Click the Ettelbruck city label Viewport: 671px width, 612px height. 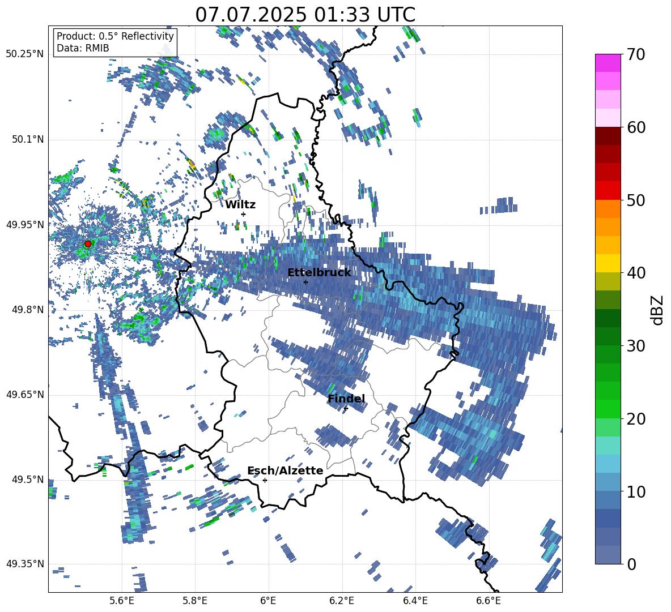click(x=319, y=273)
